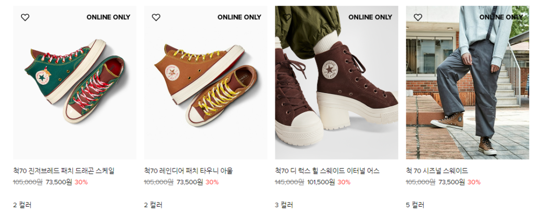Click the 101,500원 sale price of the heel shoe

[x=321, y=182]
